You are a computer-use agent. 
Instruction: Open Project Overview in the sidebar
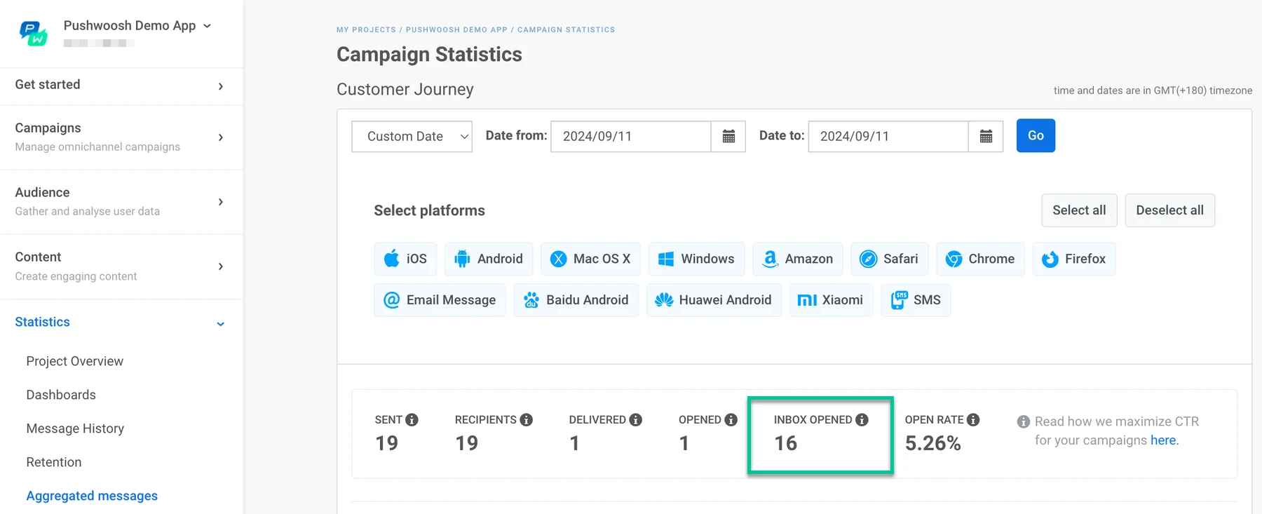click(74, 361)
